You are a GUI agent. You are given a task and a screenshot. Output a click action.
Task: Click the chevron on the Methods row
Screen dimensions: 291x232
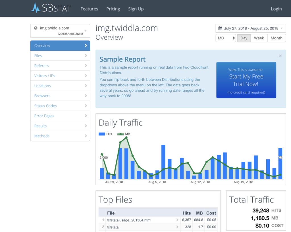click(86, 136)
